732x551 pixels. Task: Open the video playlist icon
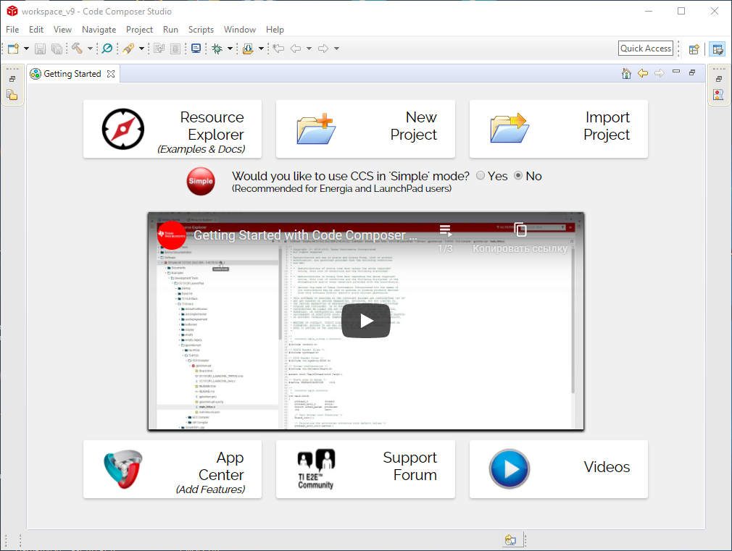(x=446, y=230)
